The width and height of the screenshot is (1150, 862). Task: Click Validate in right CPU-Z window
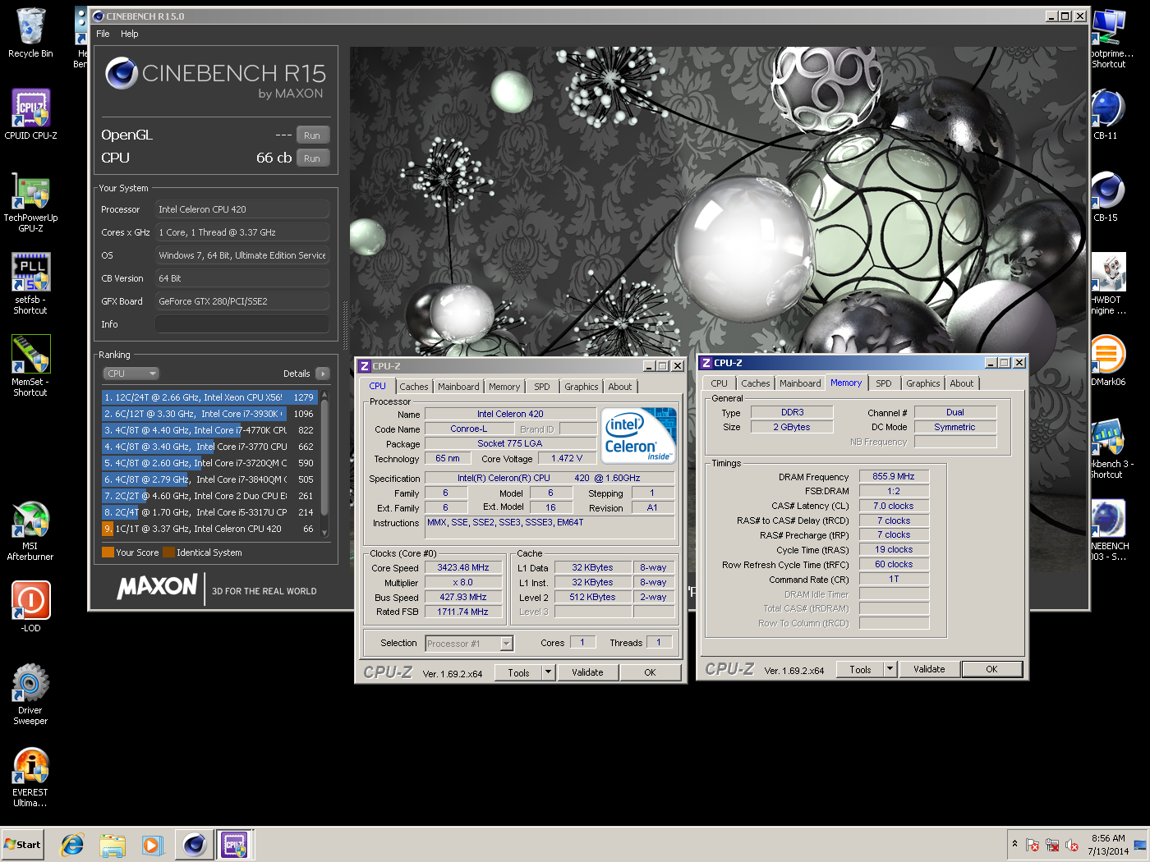pyautogui.click(x=929, y=669)
